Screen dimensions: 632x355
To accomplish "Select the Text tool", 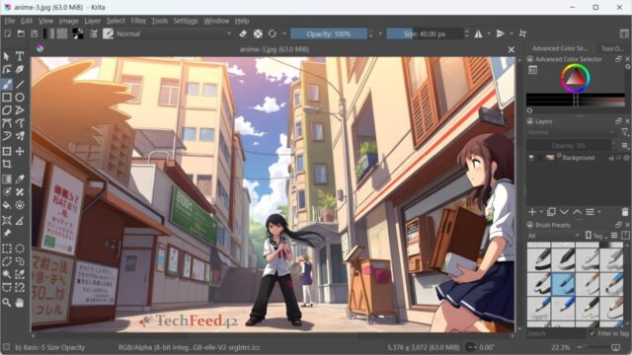I will [20, 56].
